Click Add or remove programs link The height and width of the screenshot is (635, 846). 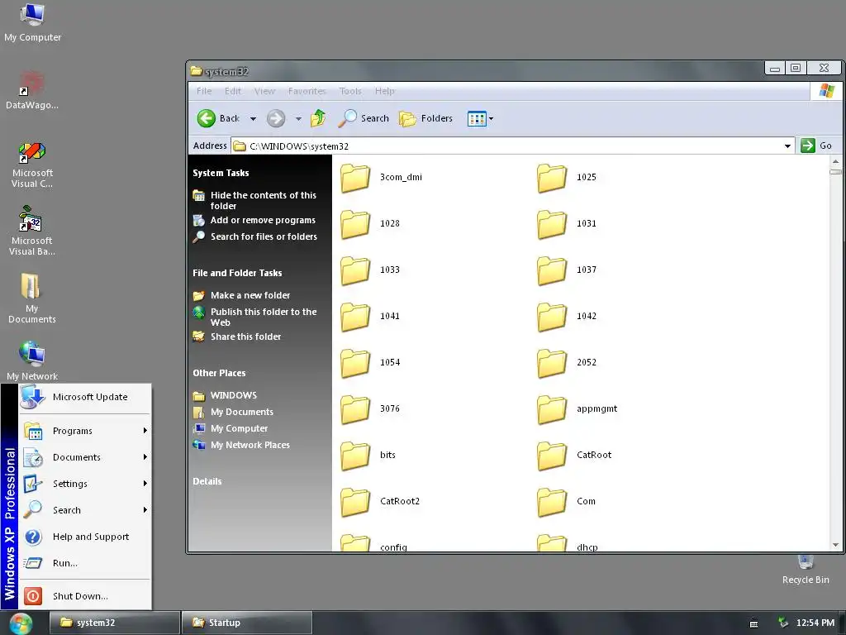254,220
